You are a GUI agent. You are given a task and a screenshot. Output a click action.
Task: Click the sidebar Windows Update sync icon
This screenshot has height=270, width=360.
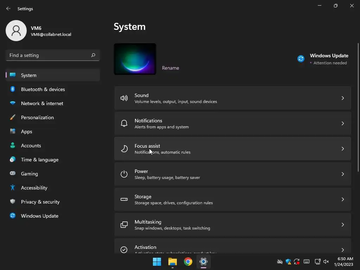[13, 216]
